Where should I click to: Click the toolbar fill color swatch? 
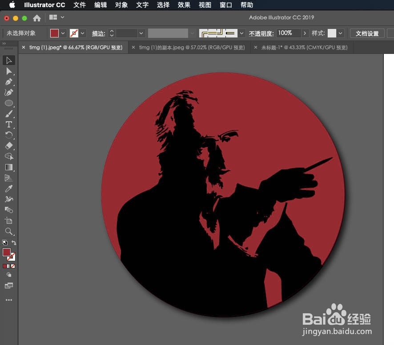(6, 252)
